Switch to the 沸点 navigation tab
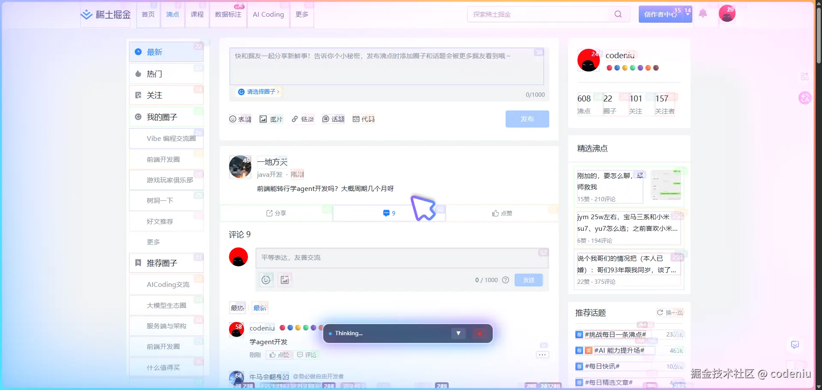The height and width of the screenshot is (390, 822). (x=172, y=14)
